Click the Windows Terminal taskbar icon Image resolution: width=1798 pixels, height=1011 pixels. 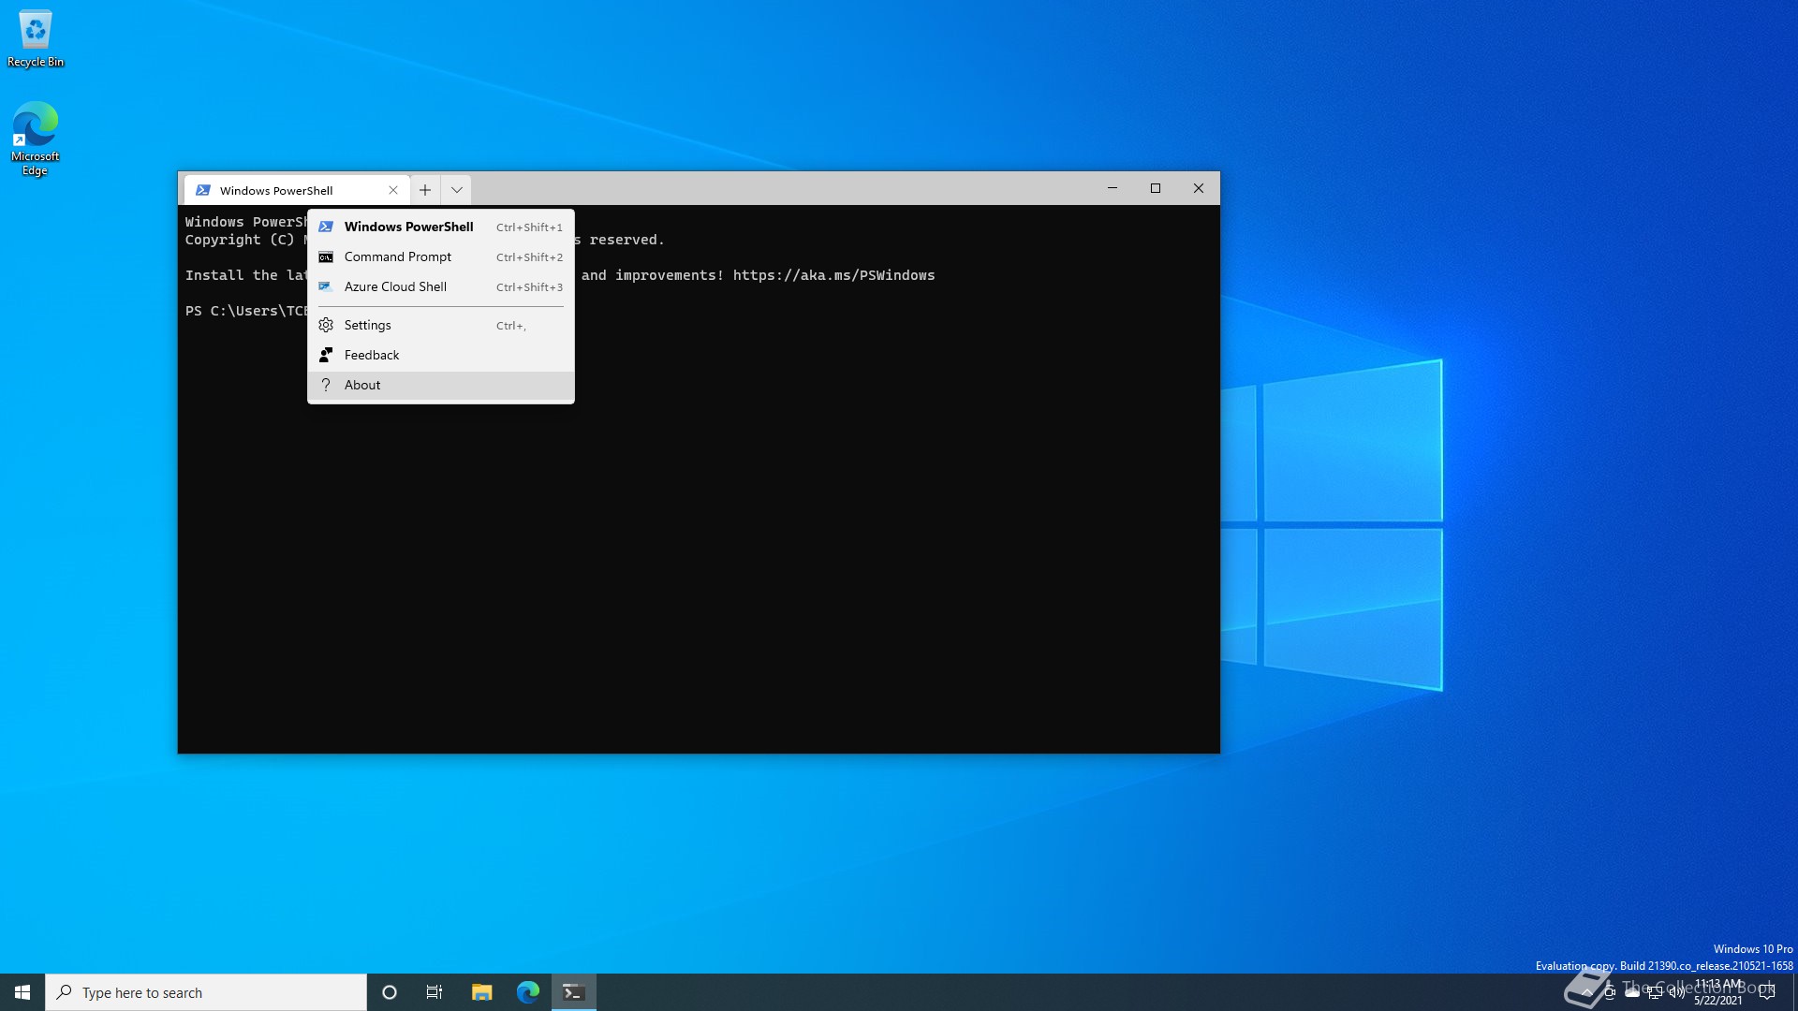574,992
